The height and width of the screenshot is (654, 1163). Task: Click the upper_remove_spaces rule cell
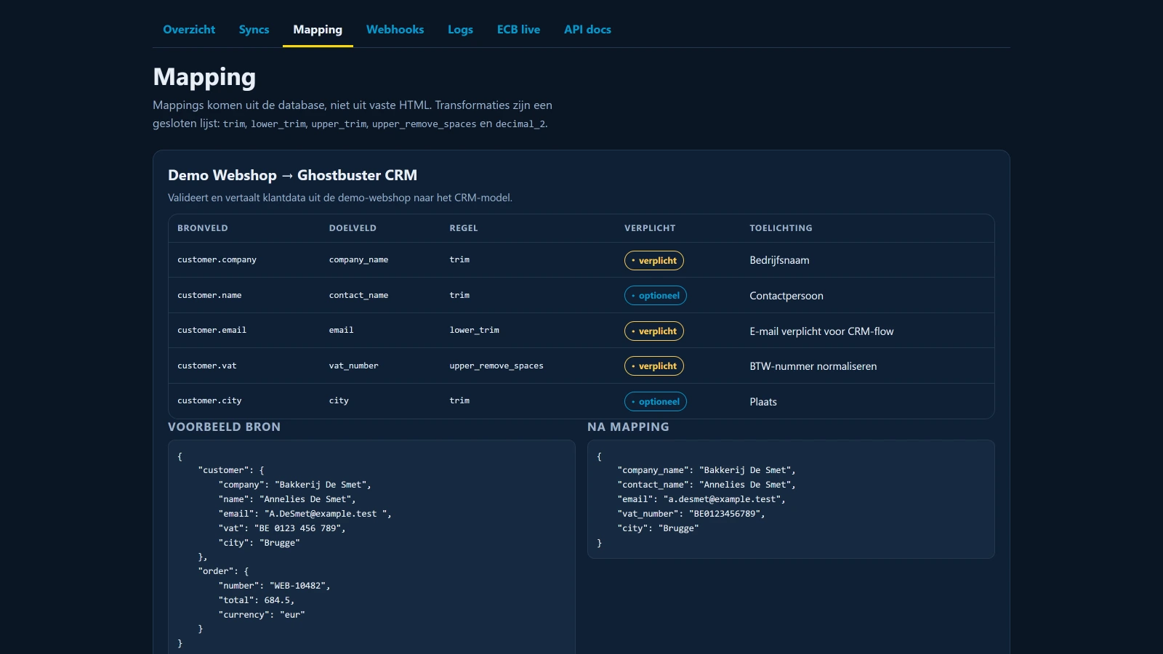pyautogui.click(x=496, y=366)
